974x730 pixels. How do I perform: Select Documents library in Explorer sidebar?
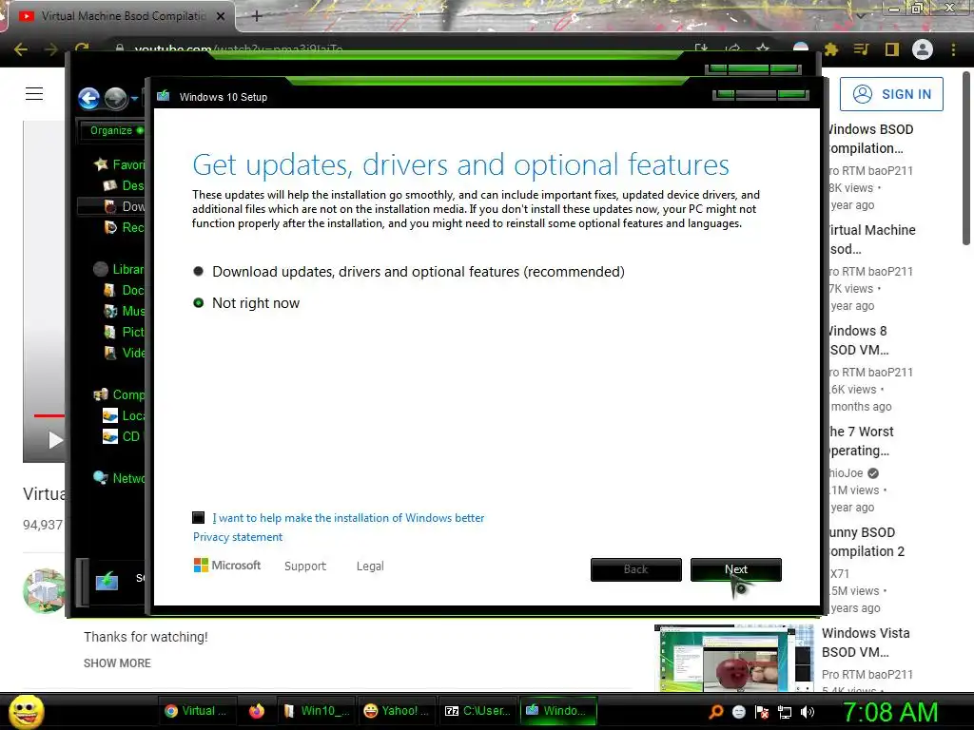click(x=124, y=290)
